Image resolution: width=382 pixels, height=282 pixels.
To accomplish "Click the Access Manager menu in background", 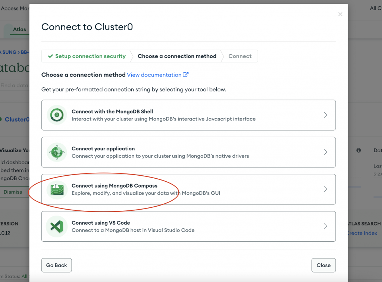I will pyautogui.click(x=15, y=8).
